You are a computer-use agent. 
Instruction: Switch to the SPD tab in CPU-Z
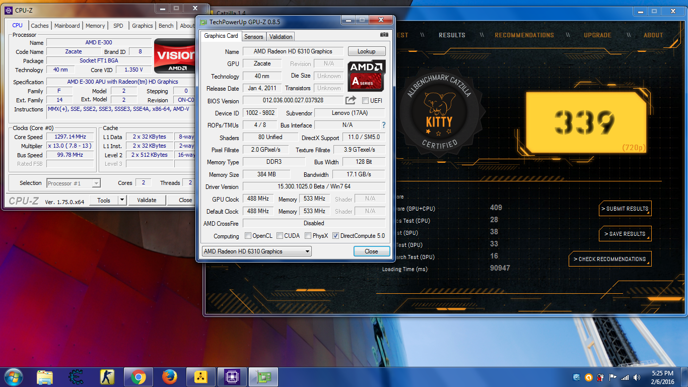118,26
